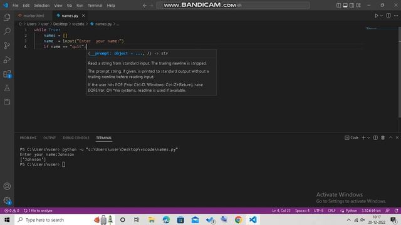Viewport: 401px width, 225px height.
Task: Open the Help menu
Action: (x=111, y=6)
